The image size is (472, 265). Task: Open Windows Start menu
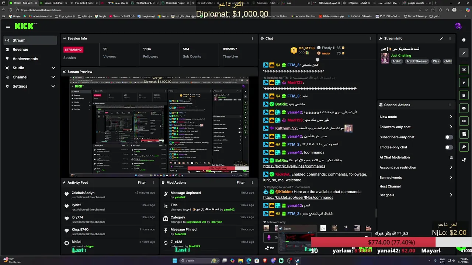(x=175, y=261)
